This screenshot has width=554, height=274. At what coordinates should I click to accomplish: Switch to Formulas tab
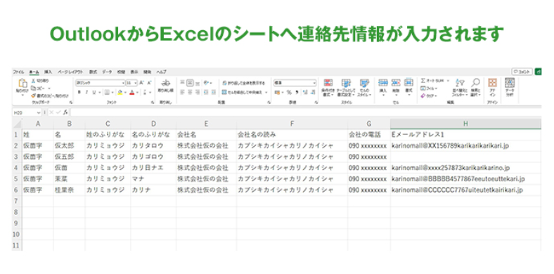[93, 72]
